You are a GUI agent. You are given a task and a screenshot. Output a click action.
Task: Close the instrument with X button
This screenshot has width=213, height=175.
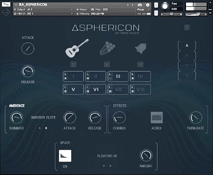[x=210, y=3]
